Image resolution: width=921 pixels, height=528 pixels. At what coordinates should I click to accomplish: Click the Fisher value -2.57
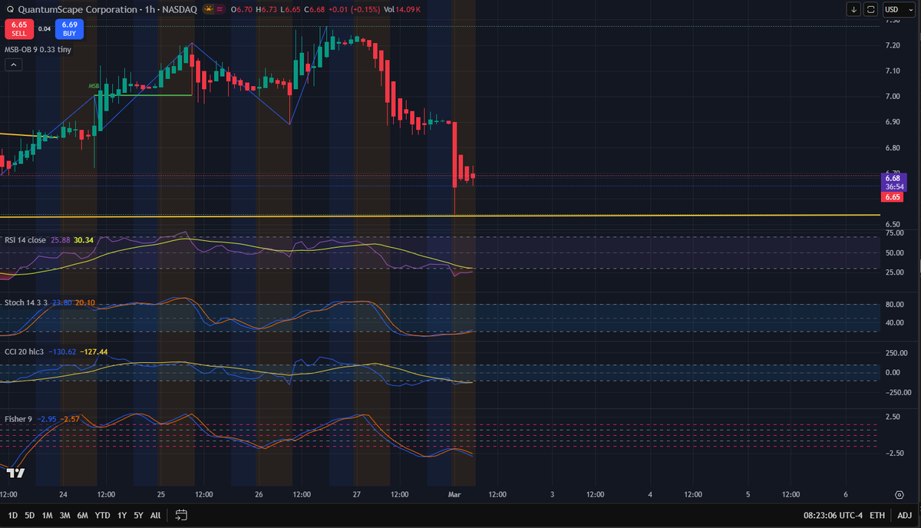pos(71,419)
